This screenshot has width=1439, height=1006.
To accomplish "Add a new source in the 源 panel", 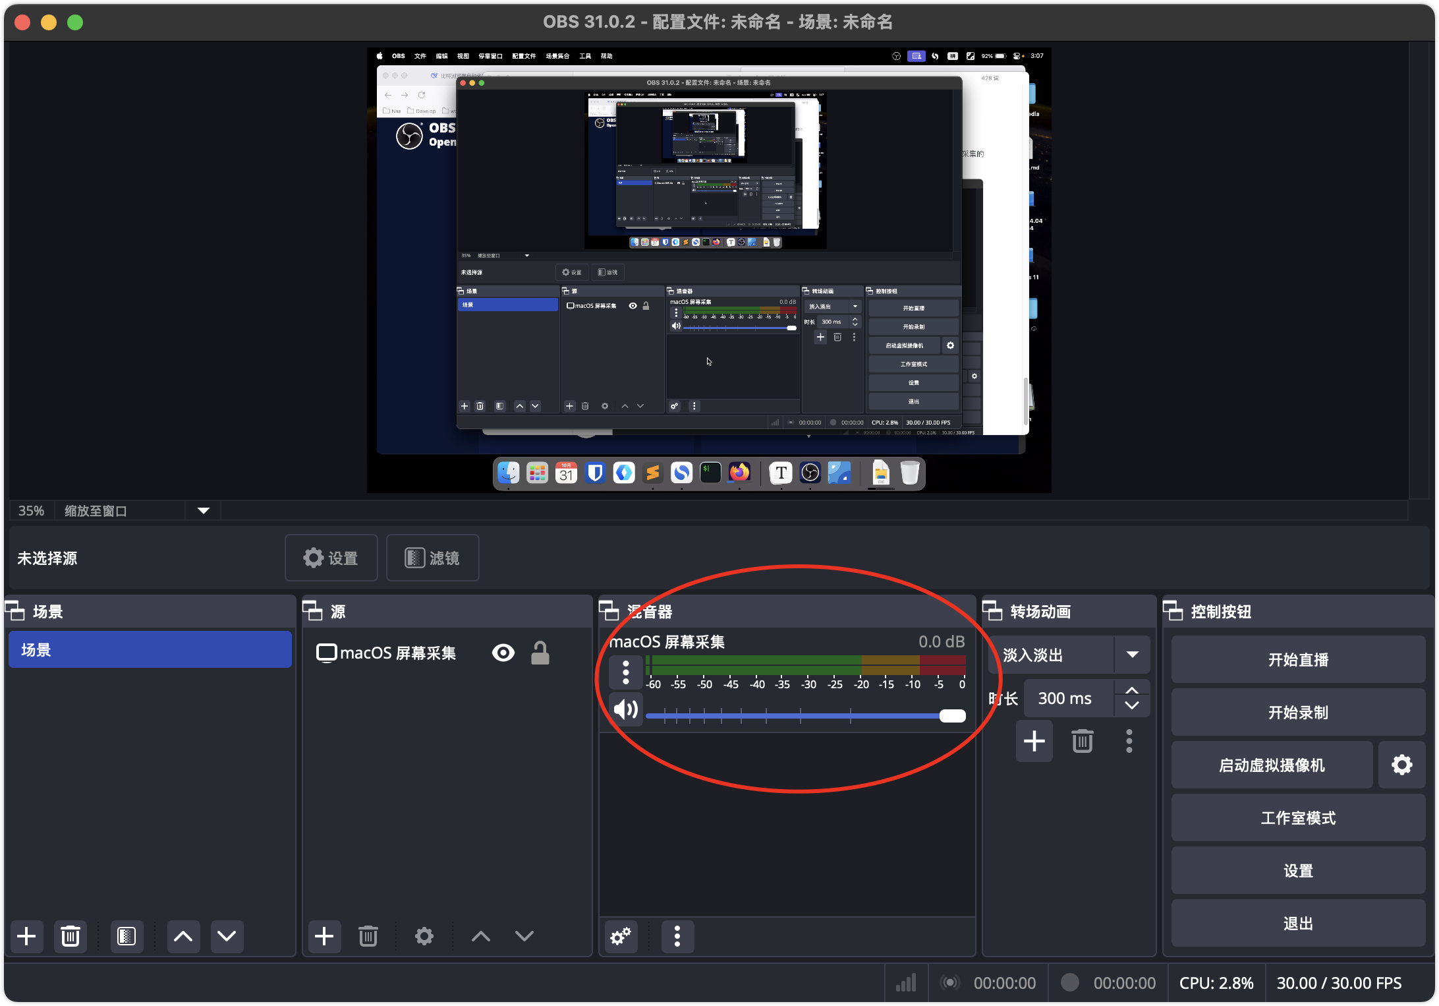I will click(324, 936).
